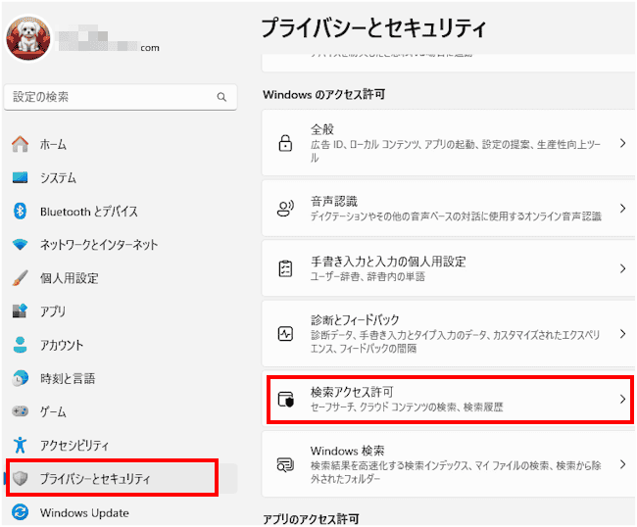
Task: Click the search magnifier icon in settings search
Action: (221, 97)
